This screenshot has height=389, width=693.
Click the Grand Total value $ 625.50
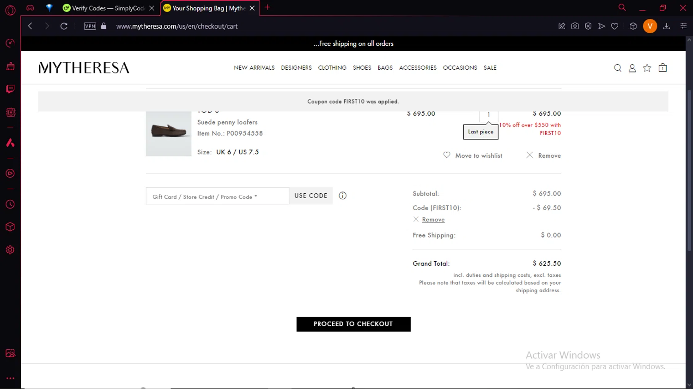point(547,263)
